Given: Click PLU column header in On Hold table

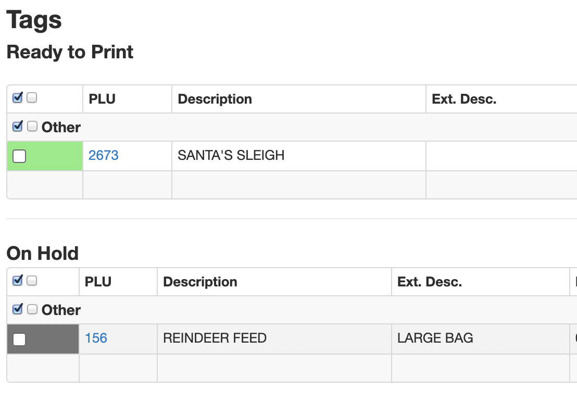Looking at the screenshot, I should [x=98, y=282].
